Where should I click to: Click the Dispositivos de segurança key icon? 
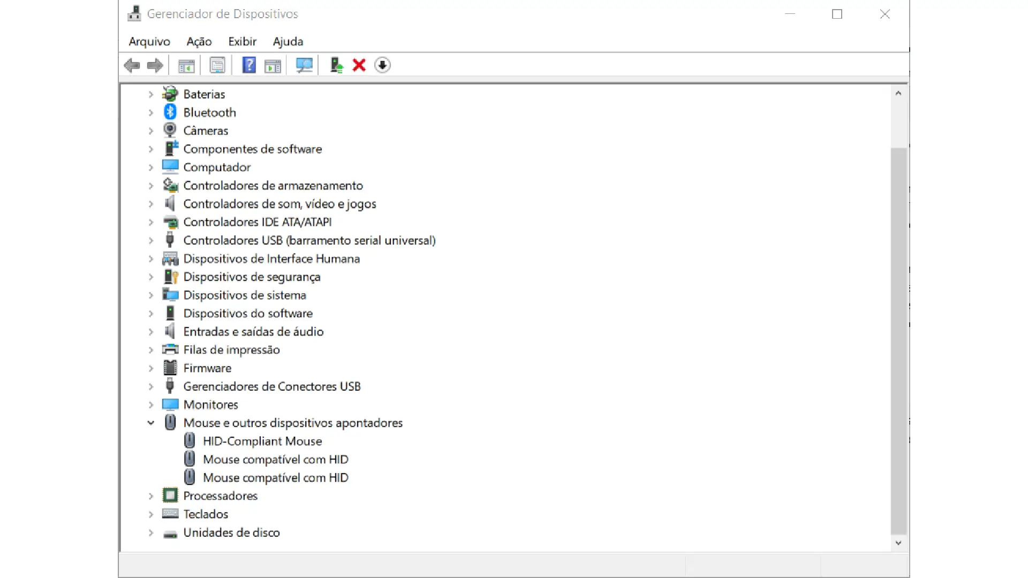point(170,277)
